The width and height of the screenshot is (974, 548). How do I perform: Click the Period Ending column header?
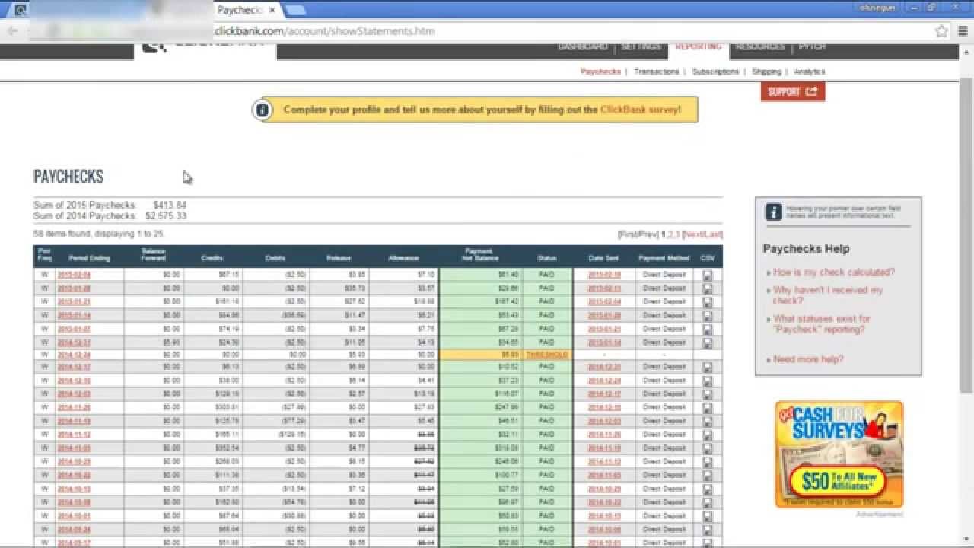[89, 258]
